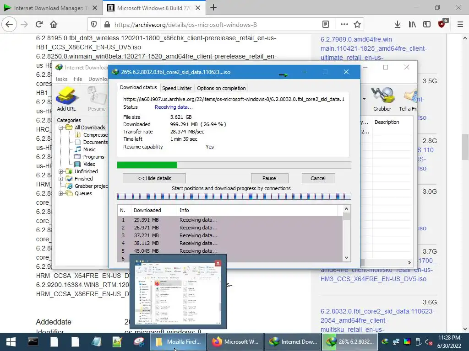Open the Firefox library icon

tap(412, 25)
